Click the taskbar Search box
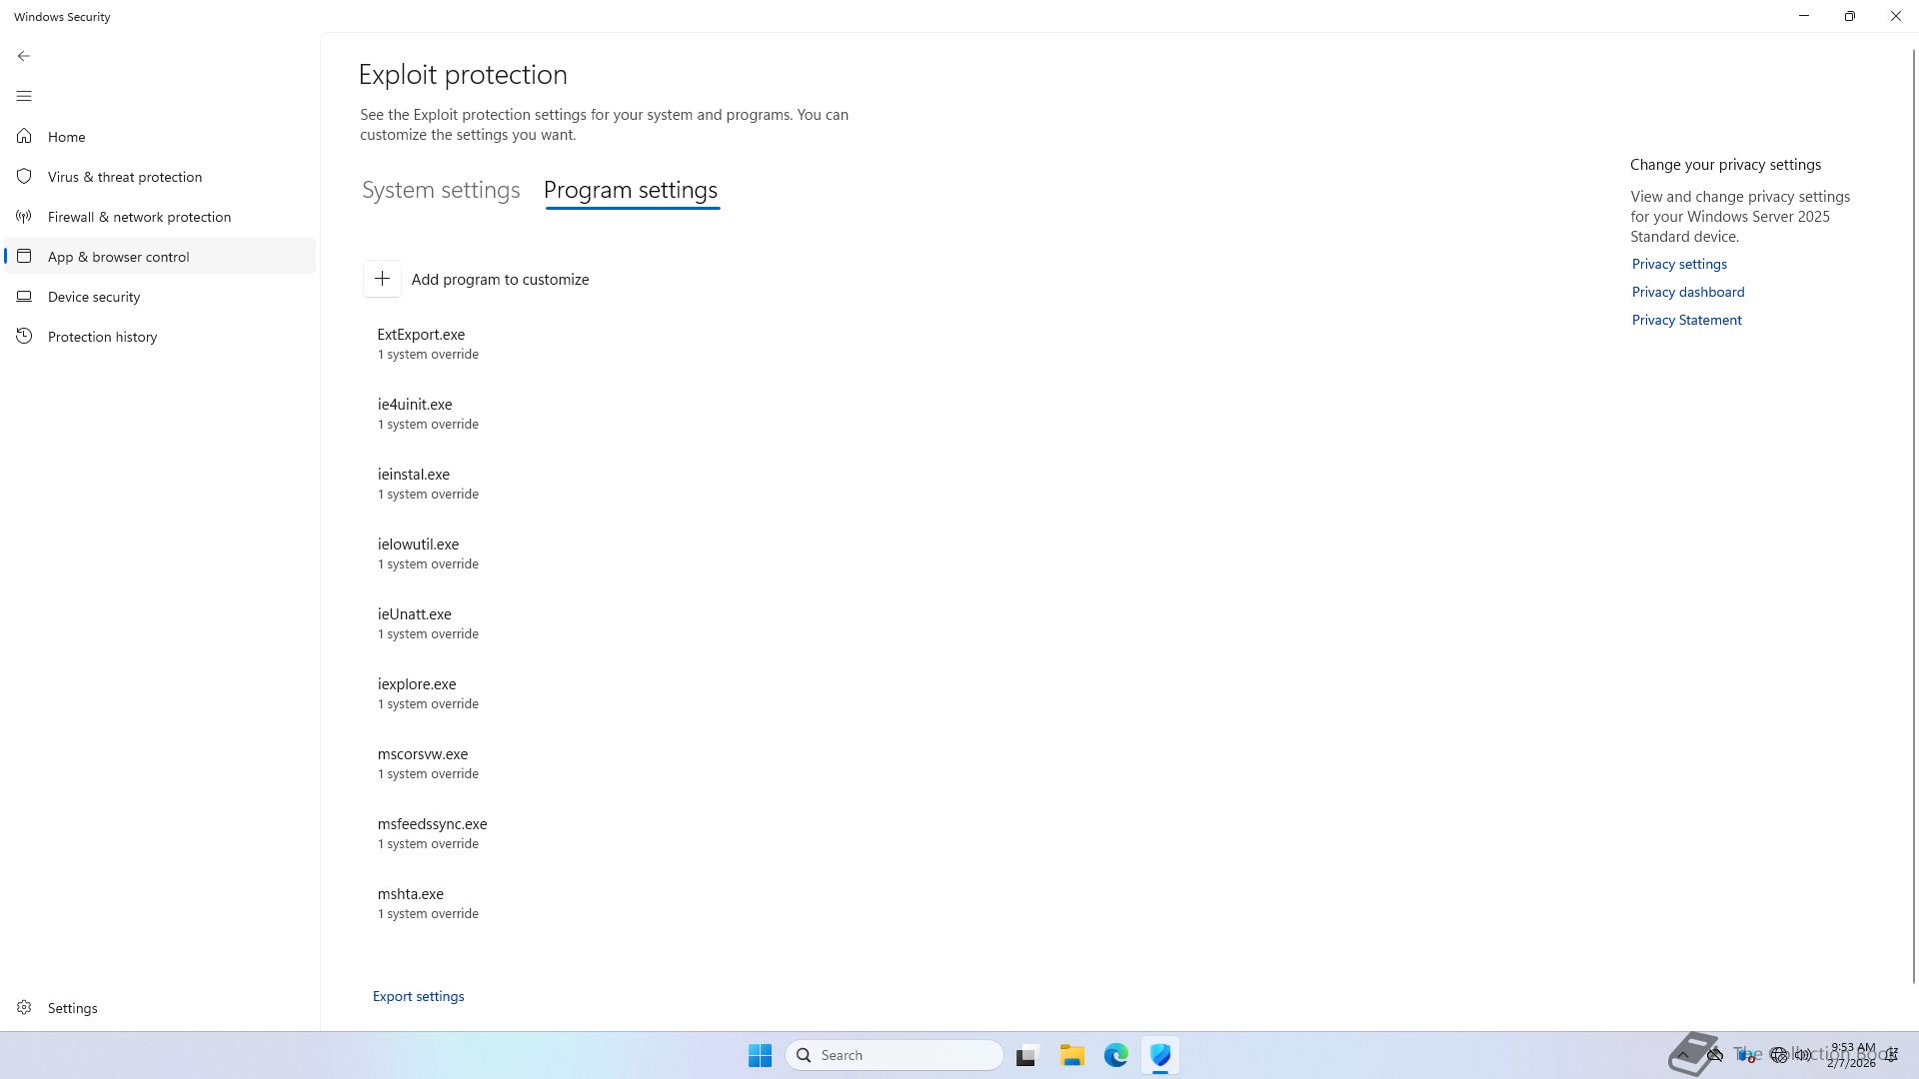 coord(895,1055)
